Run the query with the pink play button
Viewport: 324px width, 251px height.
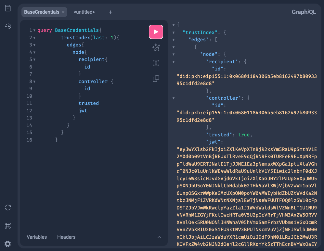pyautogui.click(x=156, y=32)
